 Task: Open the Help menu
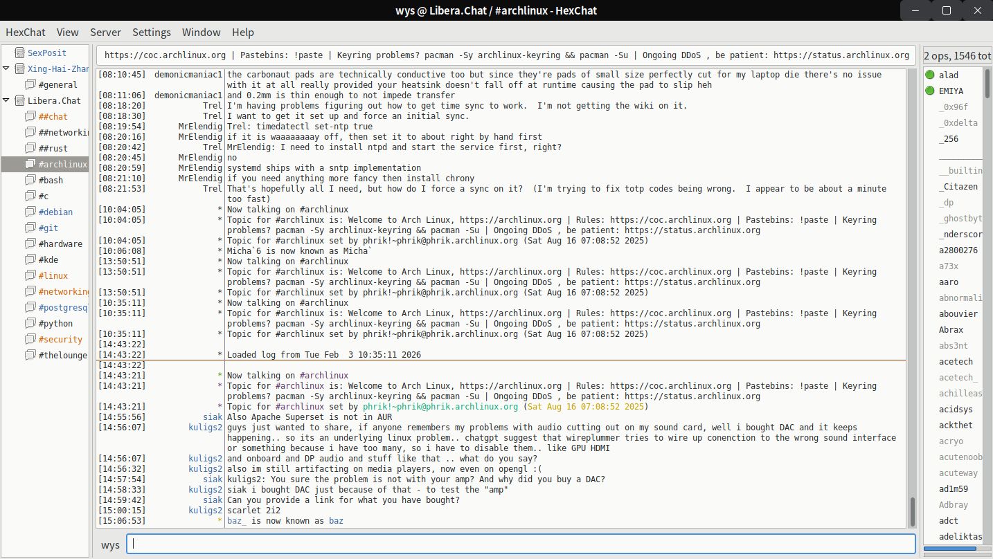(243, 32)
